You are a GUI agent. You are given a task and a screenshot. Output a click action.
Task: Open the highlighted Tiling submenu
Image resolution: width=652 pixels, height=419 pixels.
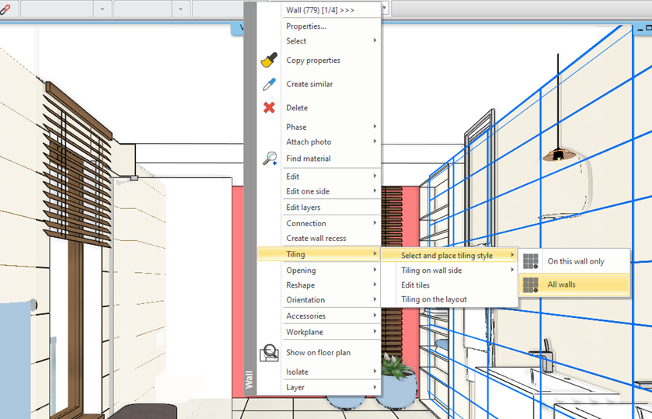pos(319,254)
